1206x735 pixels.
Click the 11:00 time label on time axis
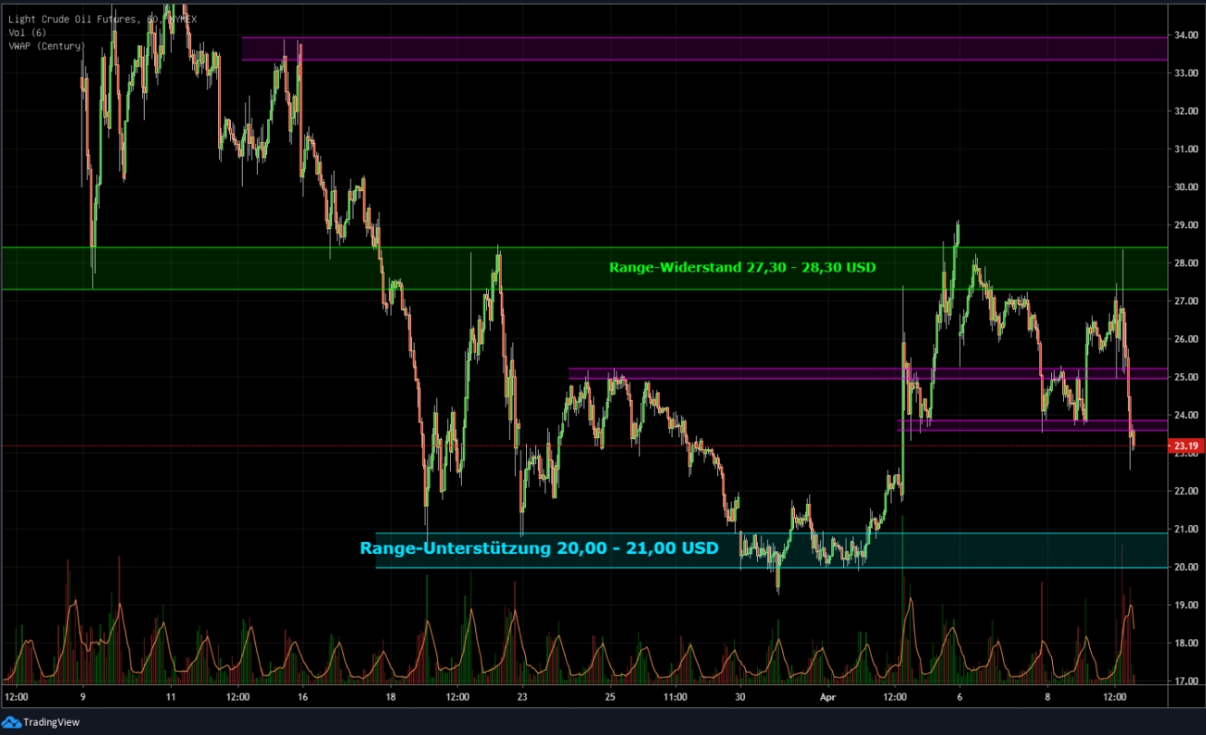tap(675, 698)
